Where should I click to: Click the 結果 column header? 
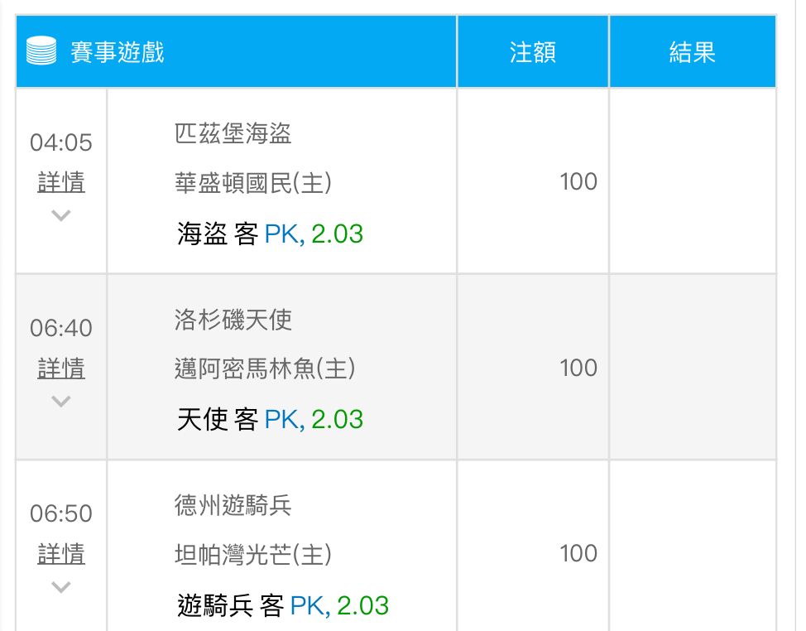click(692, 52)
